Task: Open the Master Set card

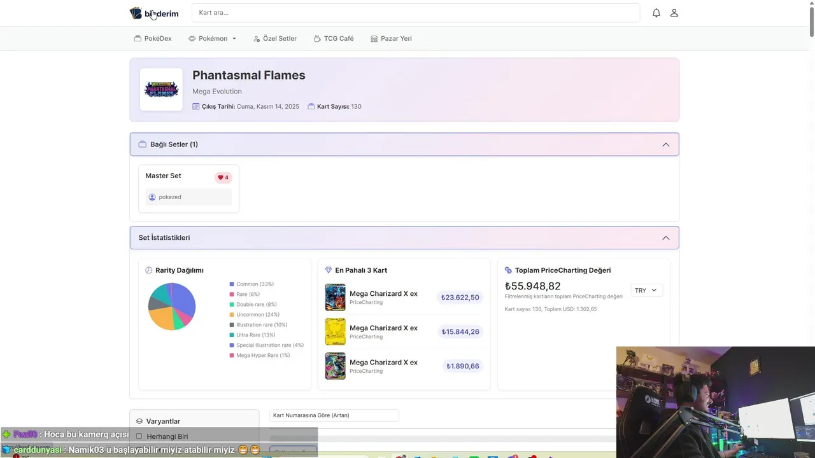Action: (188, 188)
